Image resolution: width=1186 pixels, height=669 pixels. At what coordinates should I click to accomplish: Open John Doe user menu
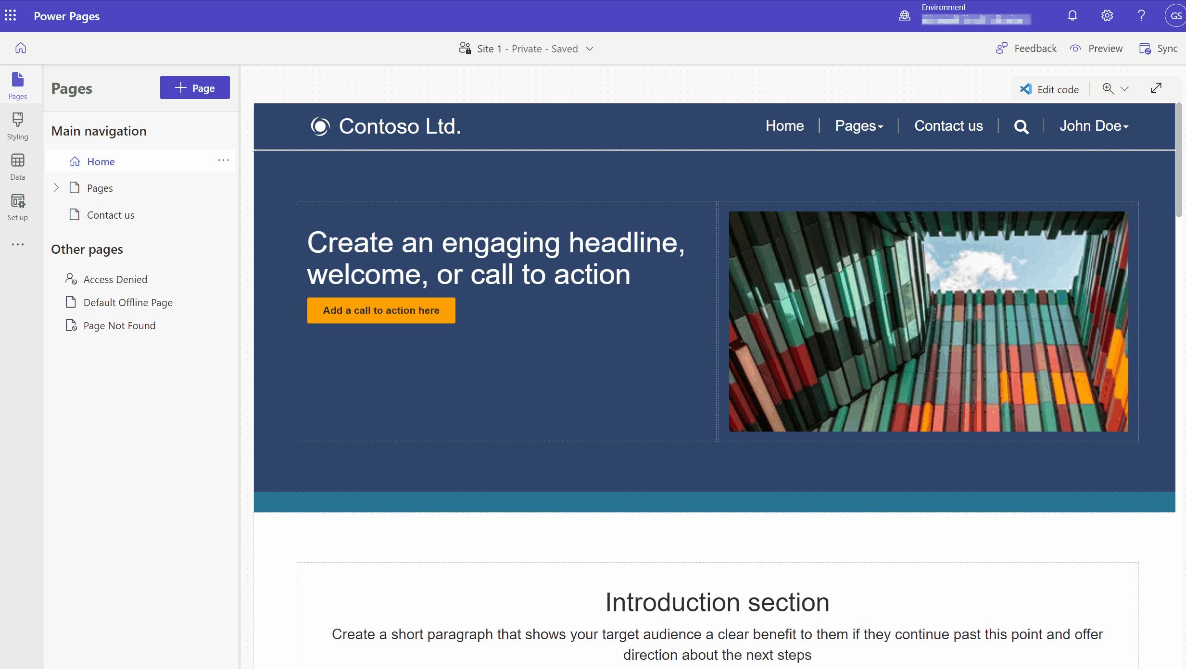(1094, 126)
